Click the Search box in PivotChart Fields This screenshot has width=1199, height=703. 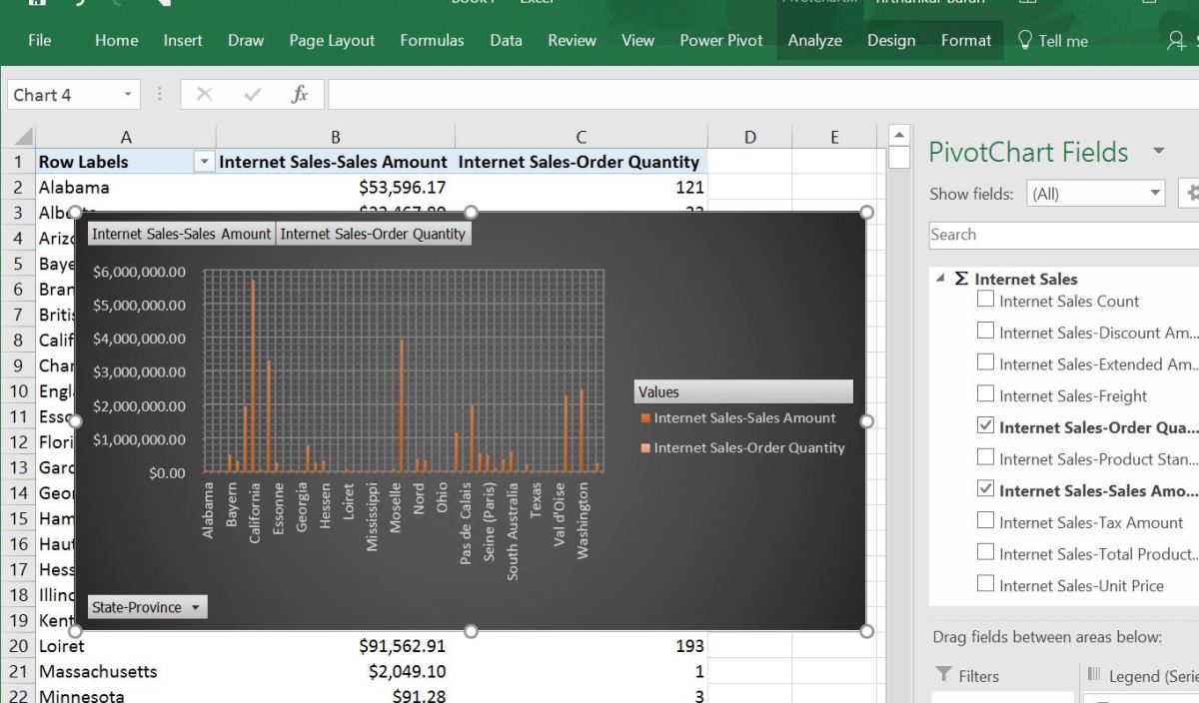click(1059, 235)
